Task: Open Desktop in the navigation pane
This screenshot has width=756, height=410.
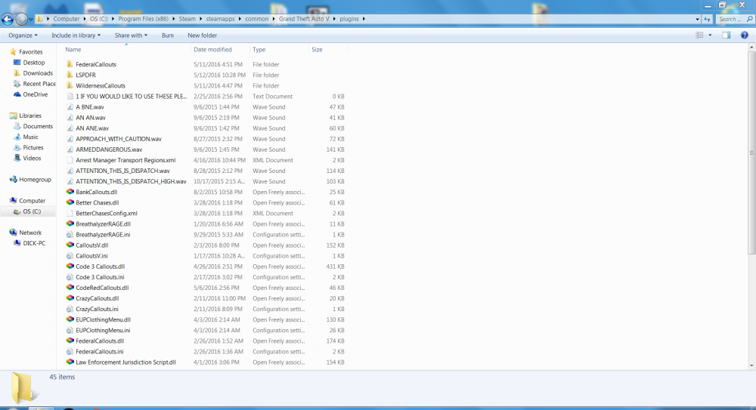Action: pyautogui.click(x=34, y=63)
